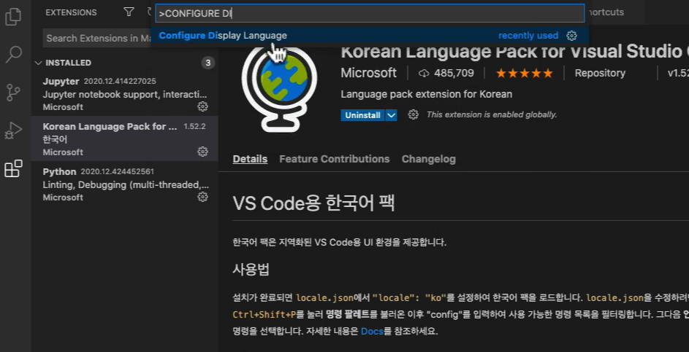Click the version 1.52.2 label
This screenshot has width=689, height=352.
194,127
